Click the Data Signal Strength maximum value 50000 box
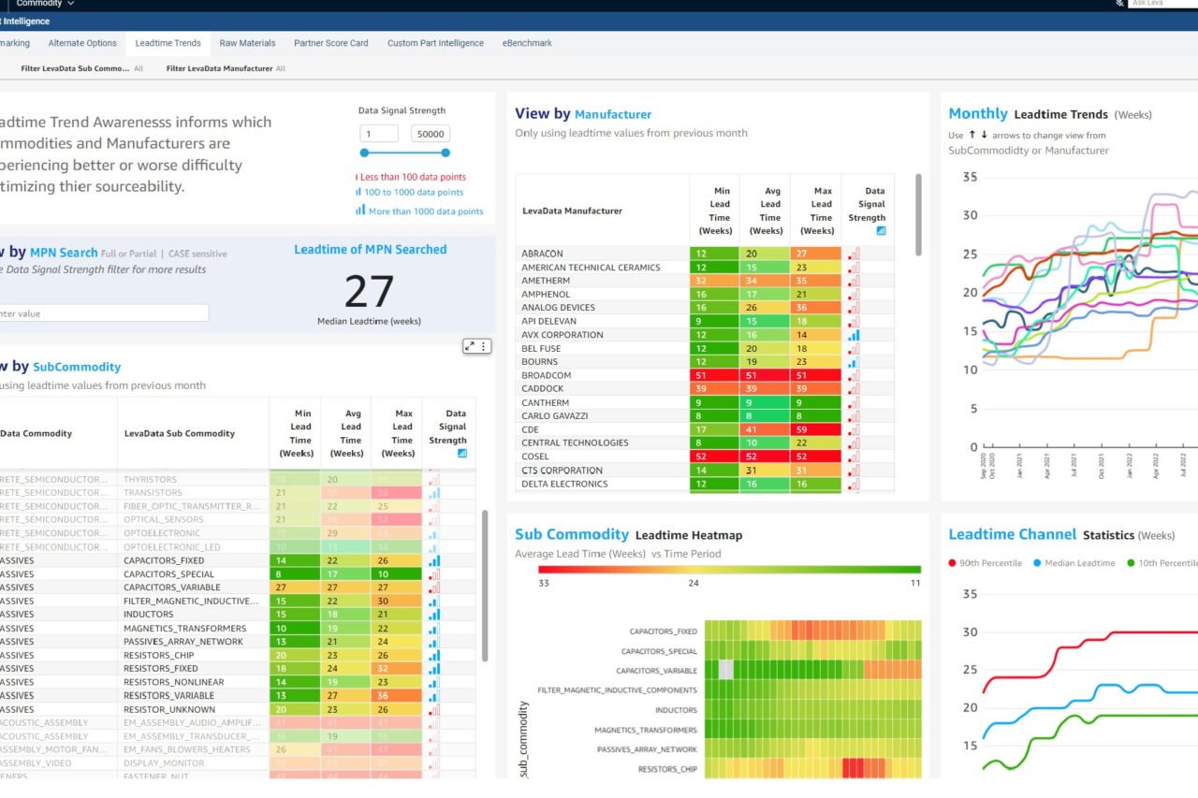Viewport: 1198px width, 798px height. pyautogui.click(x=431, y=134)
